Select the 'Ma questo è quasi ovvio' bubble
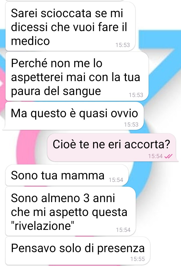 point(74,116)
